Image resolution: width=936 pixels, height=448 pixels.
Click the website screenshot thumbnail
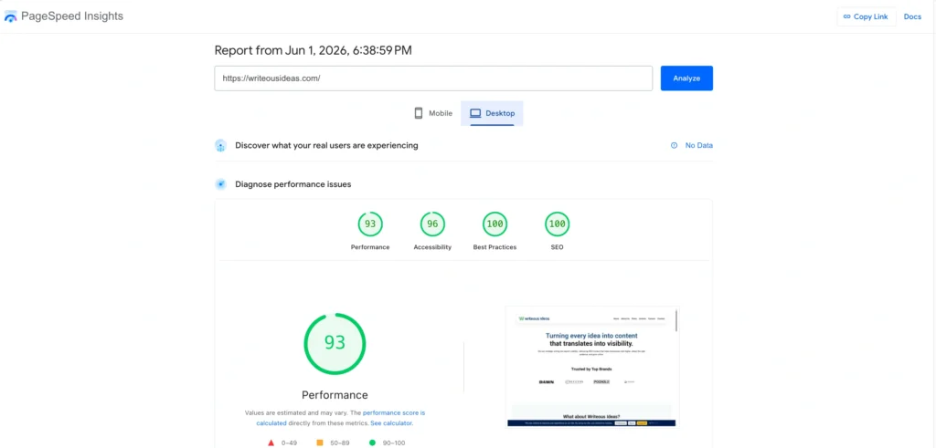592,367
